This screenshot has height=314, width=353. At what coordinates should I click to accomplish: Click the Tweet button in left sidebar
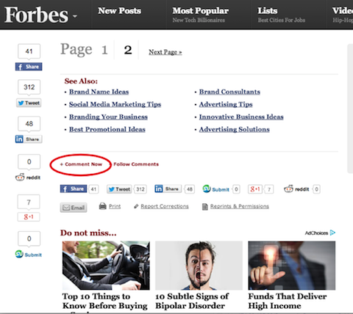click(29, 103)
